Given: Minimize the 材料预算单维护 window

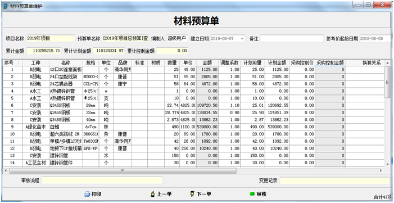Looking at the screenshot, I should point(358,4).
